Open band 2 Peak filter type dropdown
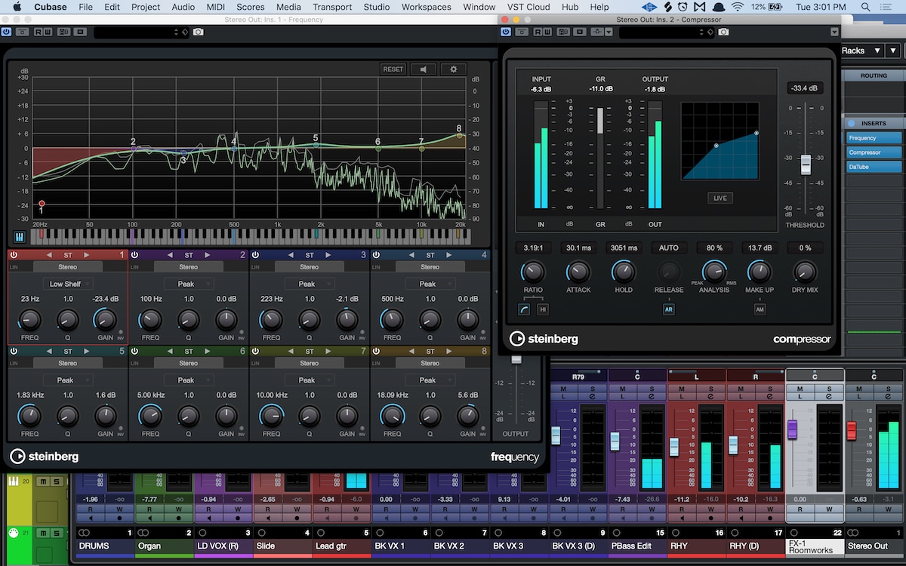The height and width of the screenshot is (566, 906). click(x=189, y=284)
